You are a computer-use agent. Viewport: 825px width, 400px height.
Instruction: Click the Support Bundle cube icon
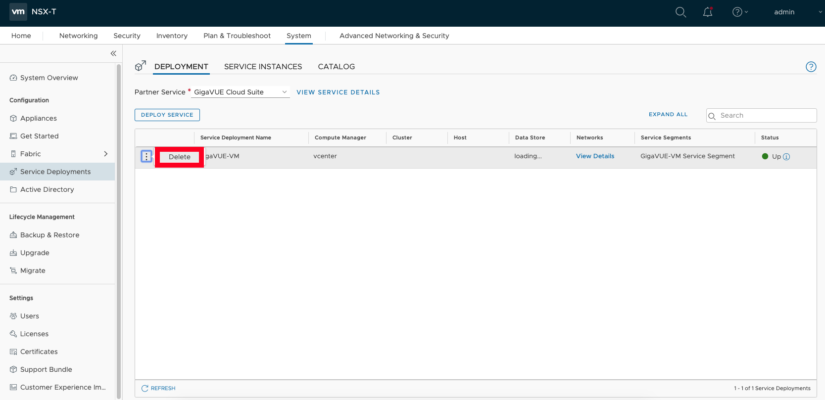(x=13, y=369)
